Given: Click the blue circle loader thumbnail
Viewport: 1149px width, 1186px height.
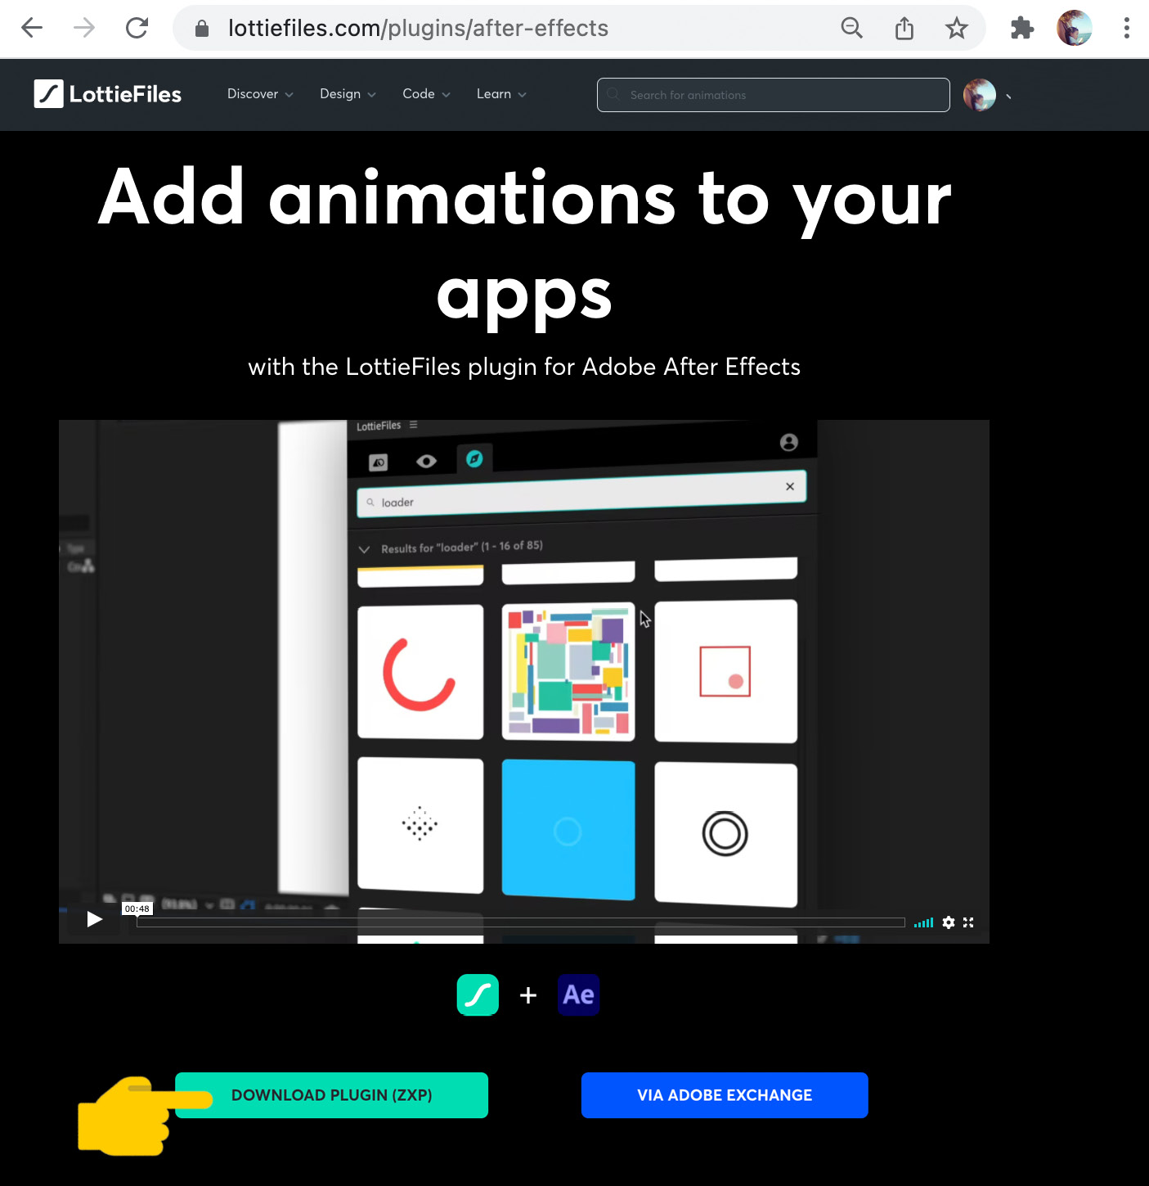Looking at the screenshot, I should (568, 830).
